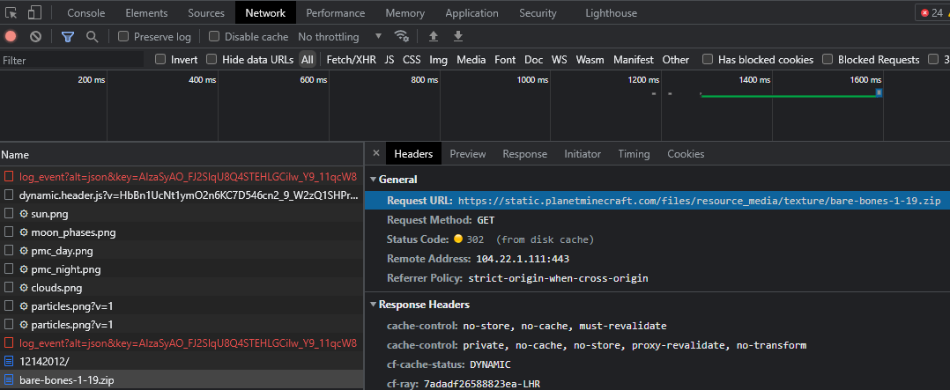Close the request details pane

coord(375,154)
